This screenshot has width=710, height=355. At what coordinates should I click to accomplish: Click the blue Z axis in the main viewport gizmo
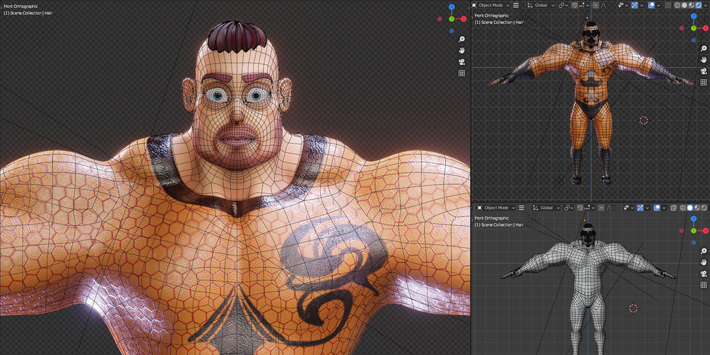tap(451, 7)
